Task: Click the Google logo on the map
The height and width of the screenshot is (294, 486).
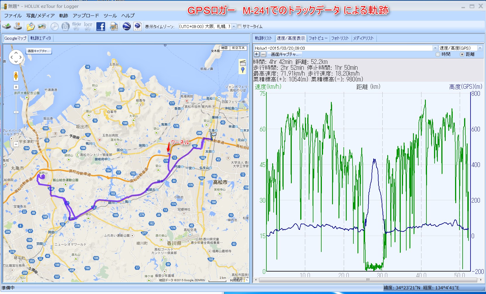Action: pos(15,277)
